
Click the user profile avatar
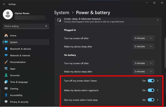pos(8,15)
